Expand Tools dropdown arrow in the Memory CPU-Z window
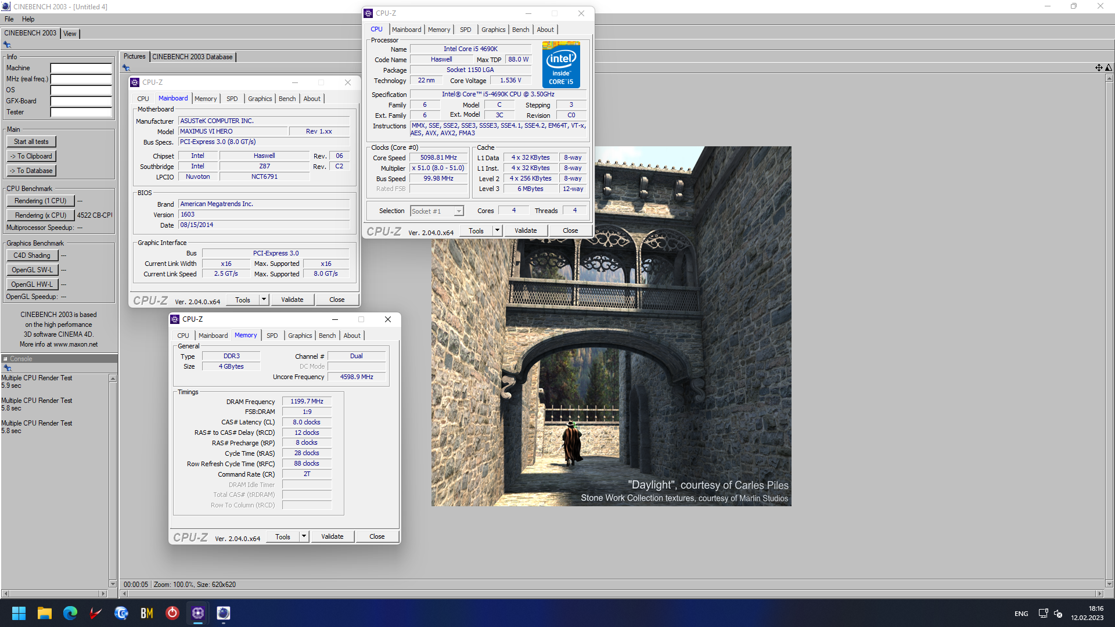 coord(304,536)
